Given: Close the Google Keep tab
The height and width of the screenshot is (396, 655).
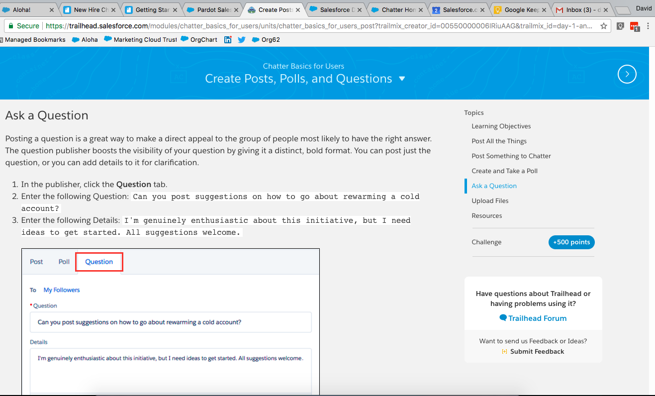Looking at the screenshot, I should (544, 10).
